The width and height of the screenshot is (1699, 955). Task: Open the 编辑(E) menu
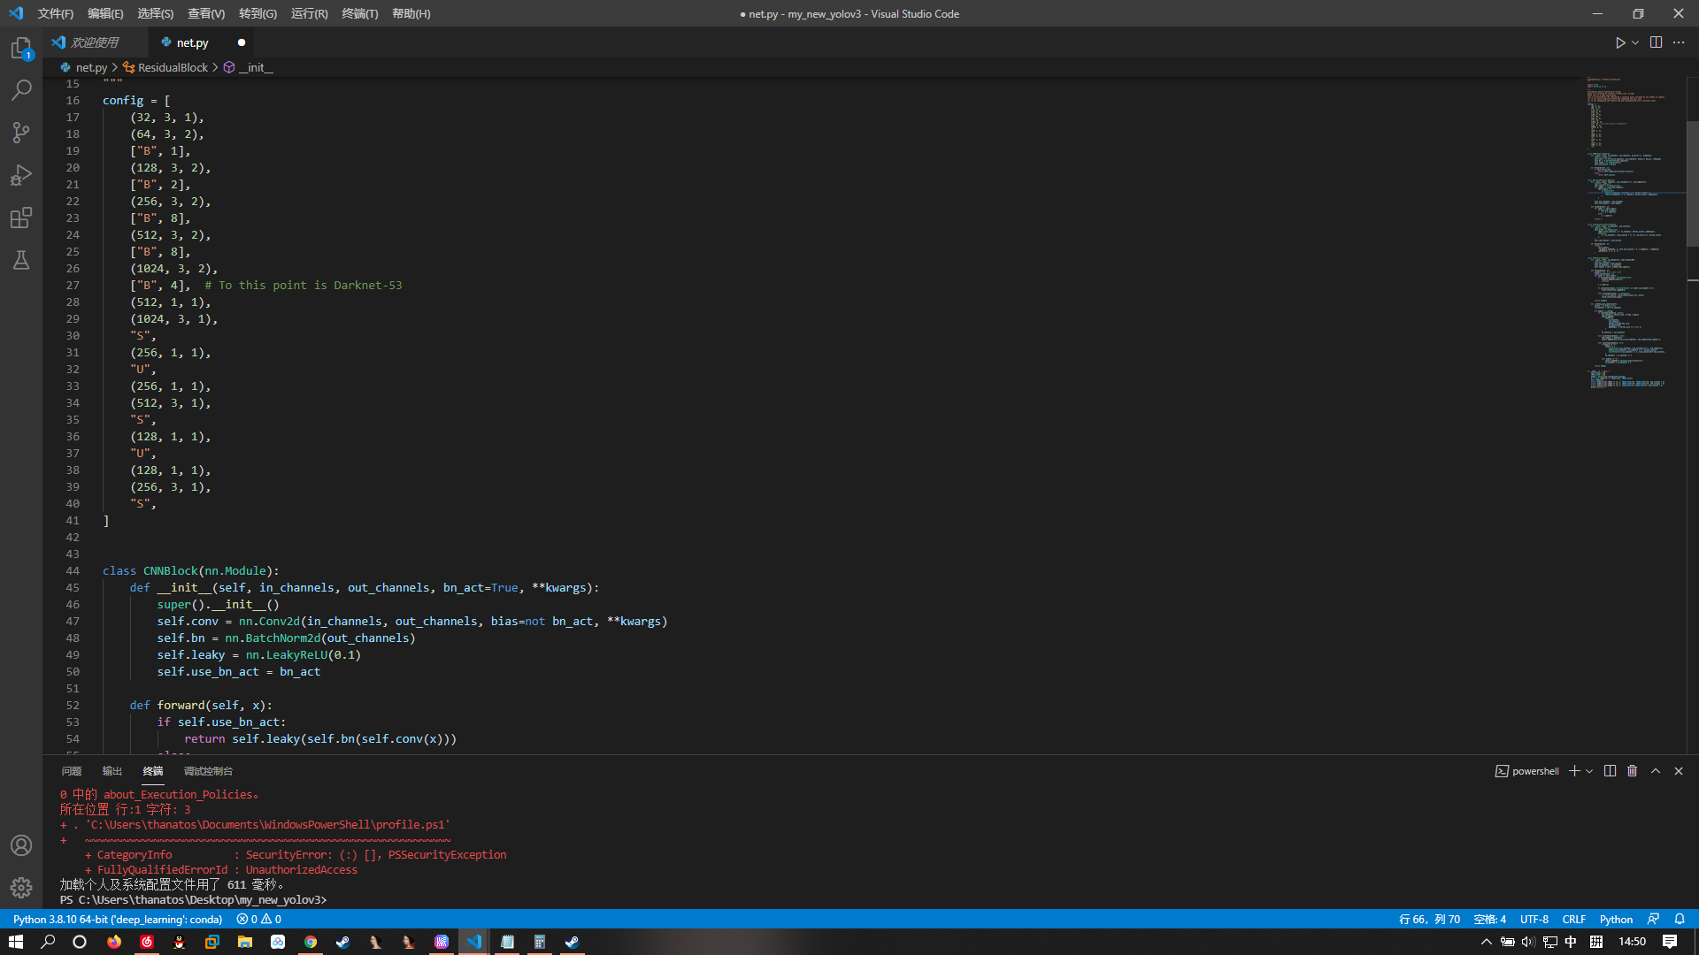click(x=105, y=13)
